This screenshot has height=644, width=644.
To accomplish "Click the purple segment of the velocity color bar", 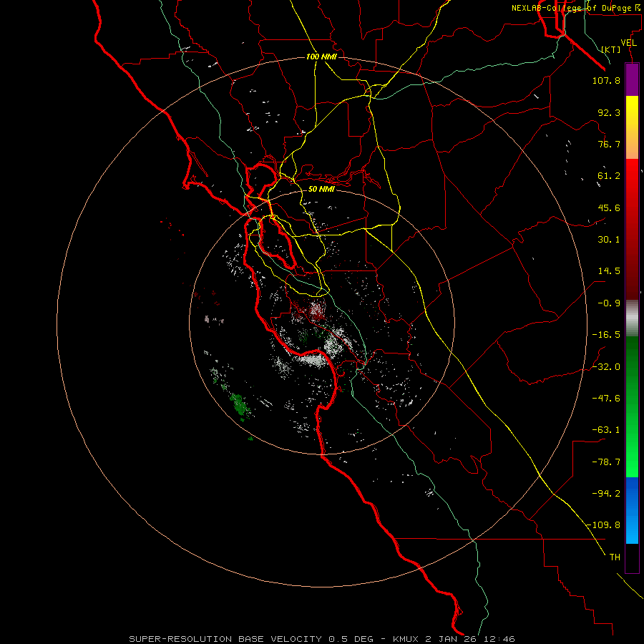I will tap(632, 79).
